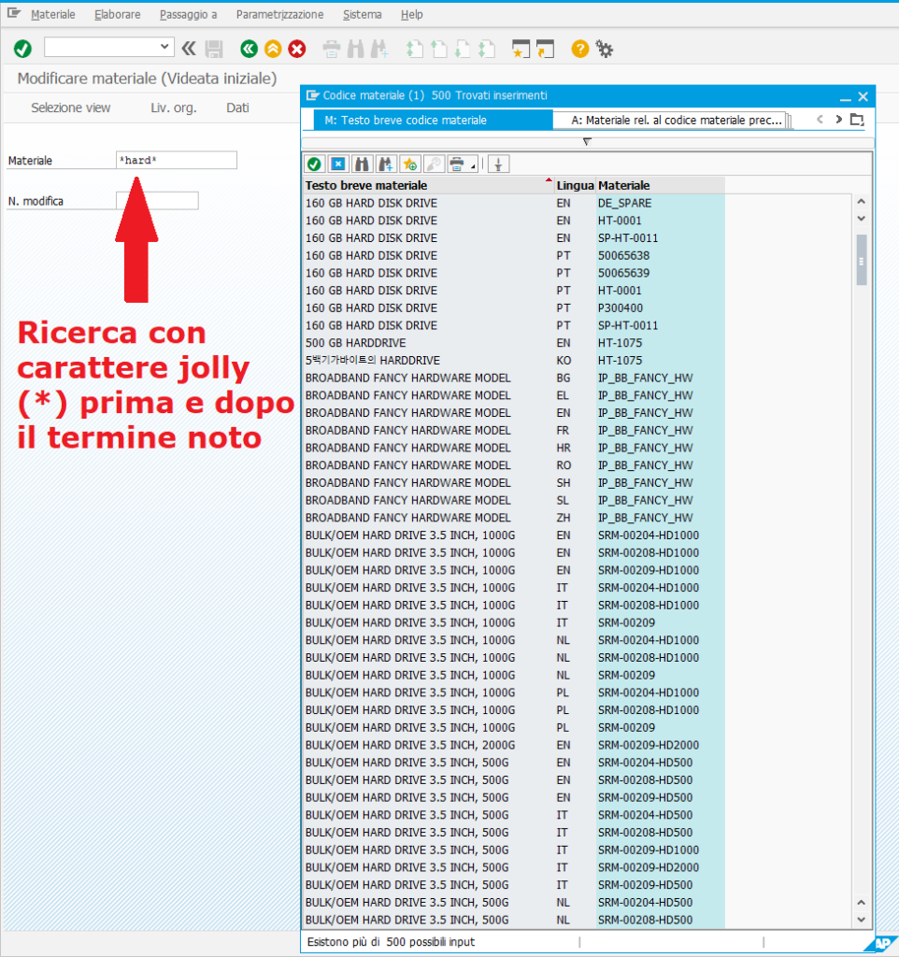This screenshot has height=957, width=899.
Task: Click the main toolbar Print icon
Action: [332, 49]
